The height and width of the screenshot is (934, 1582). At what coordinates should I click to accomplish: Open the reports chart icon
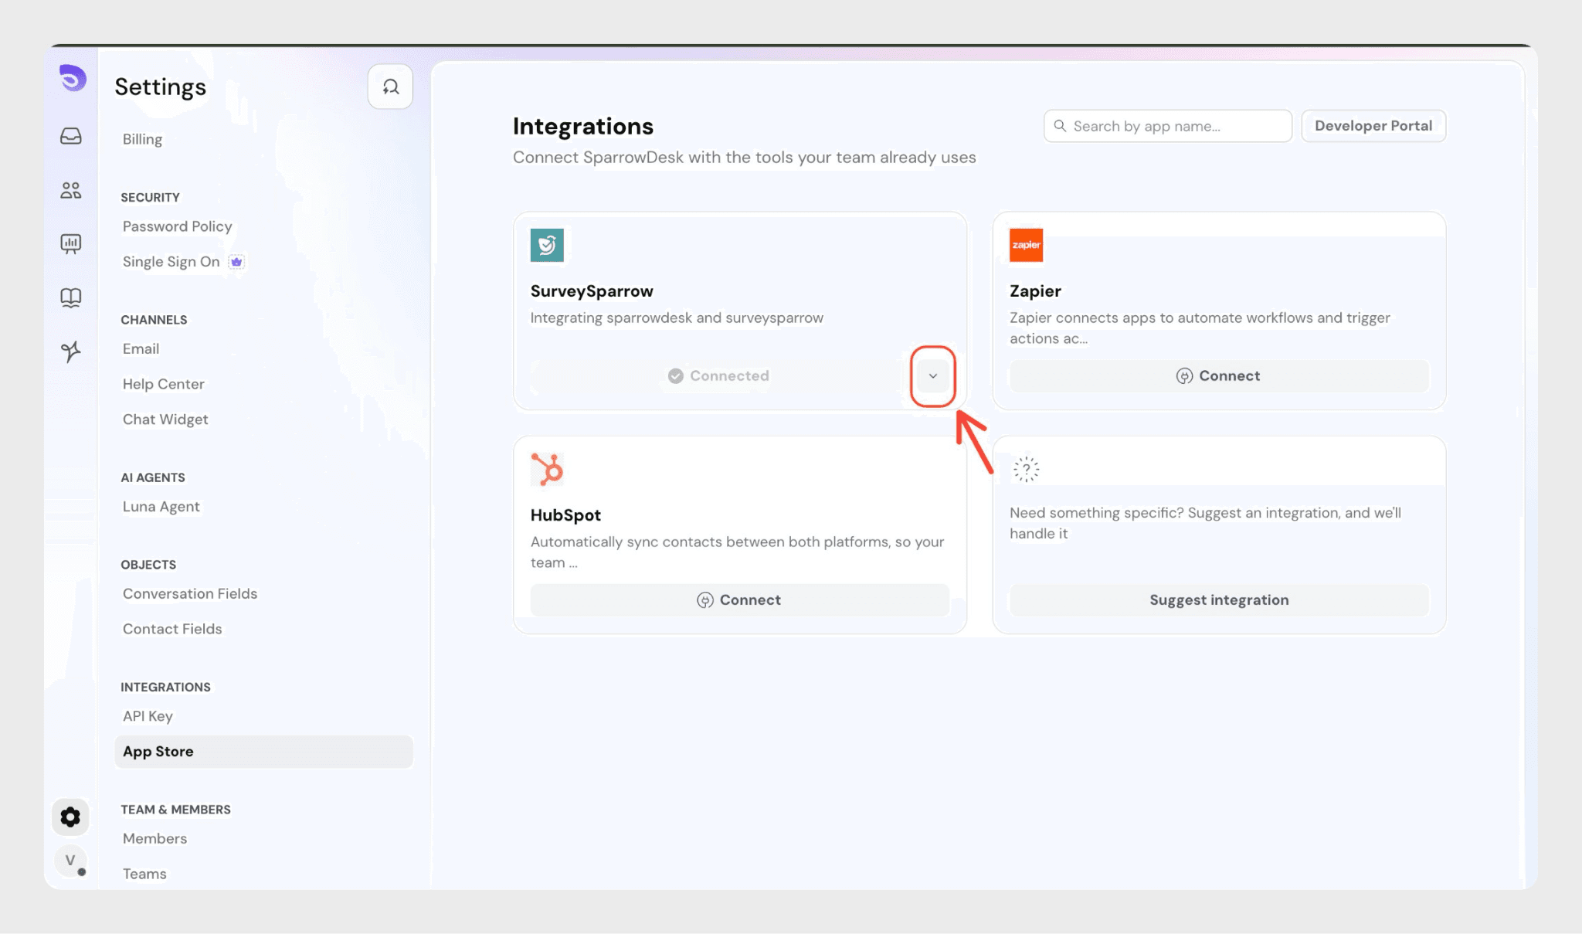(70, 244)
